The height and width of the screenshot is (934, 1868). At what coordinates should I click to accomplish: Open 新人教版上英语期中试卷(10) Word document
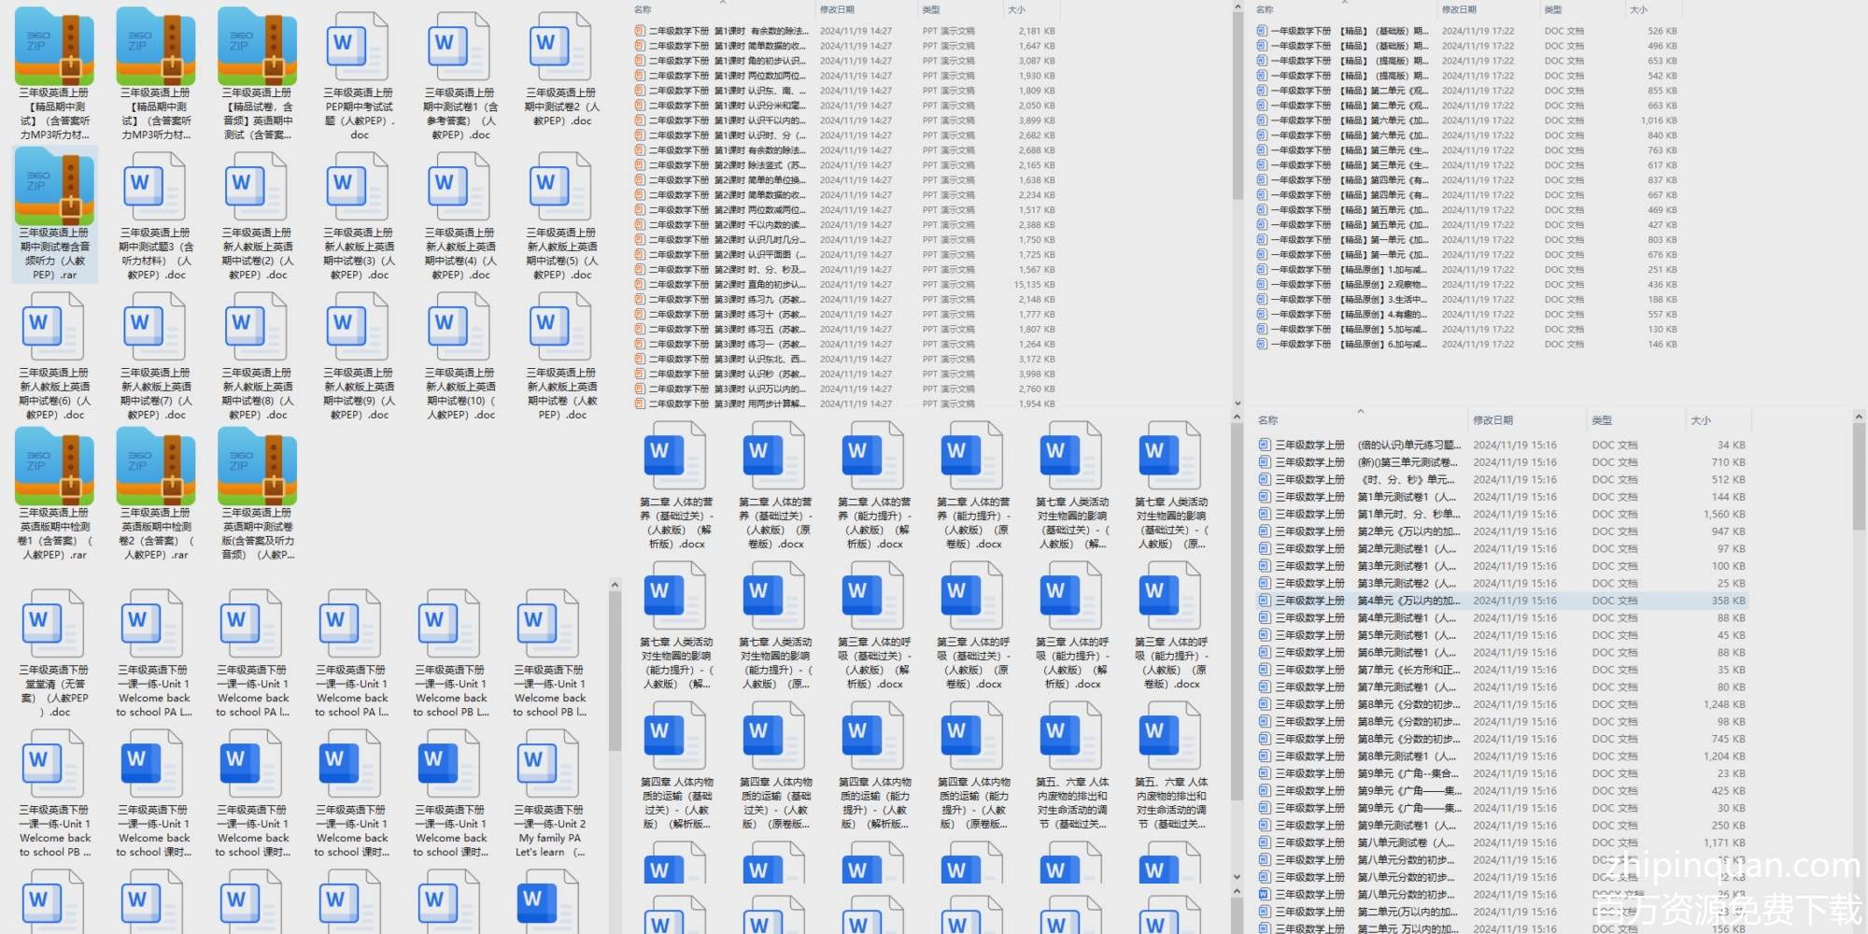point(460,329)
